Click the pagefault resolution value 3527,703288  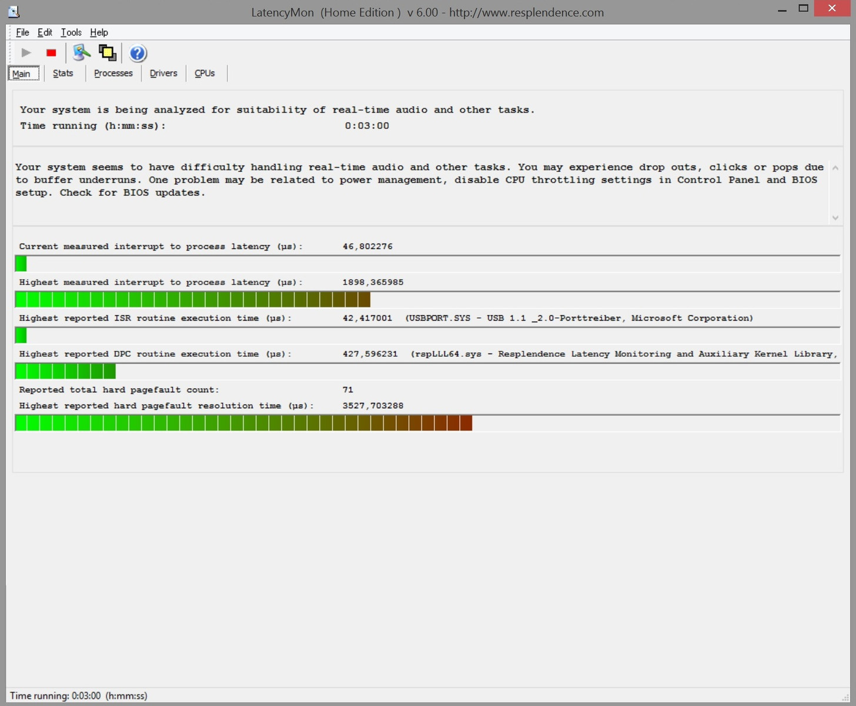tap(373, 406)
